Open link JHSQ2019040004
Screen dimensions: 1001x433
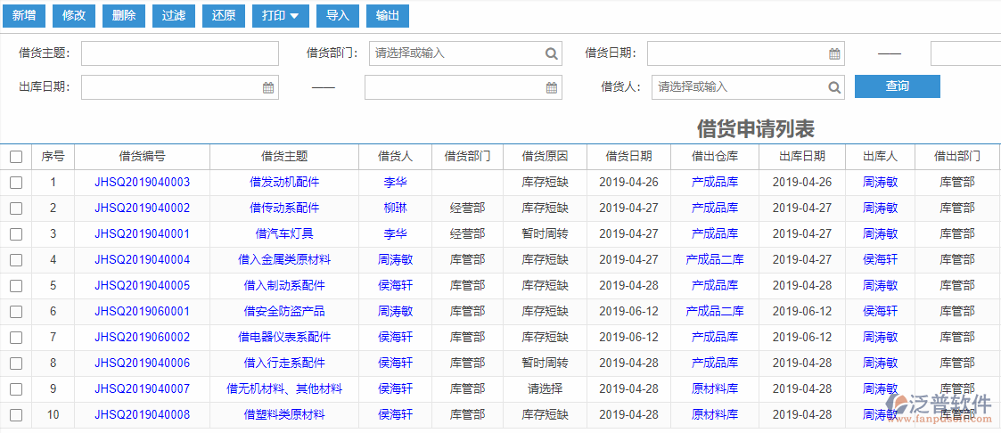tap(143, 260)
